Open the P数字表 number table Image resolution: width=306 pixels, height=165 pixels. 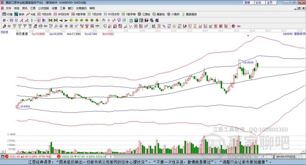pos(79,14)
